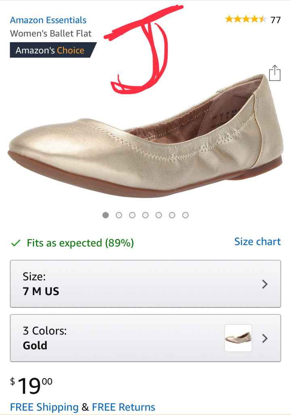
Task: Open the Size 7 M US selector
Action: click(145, 285)
